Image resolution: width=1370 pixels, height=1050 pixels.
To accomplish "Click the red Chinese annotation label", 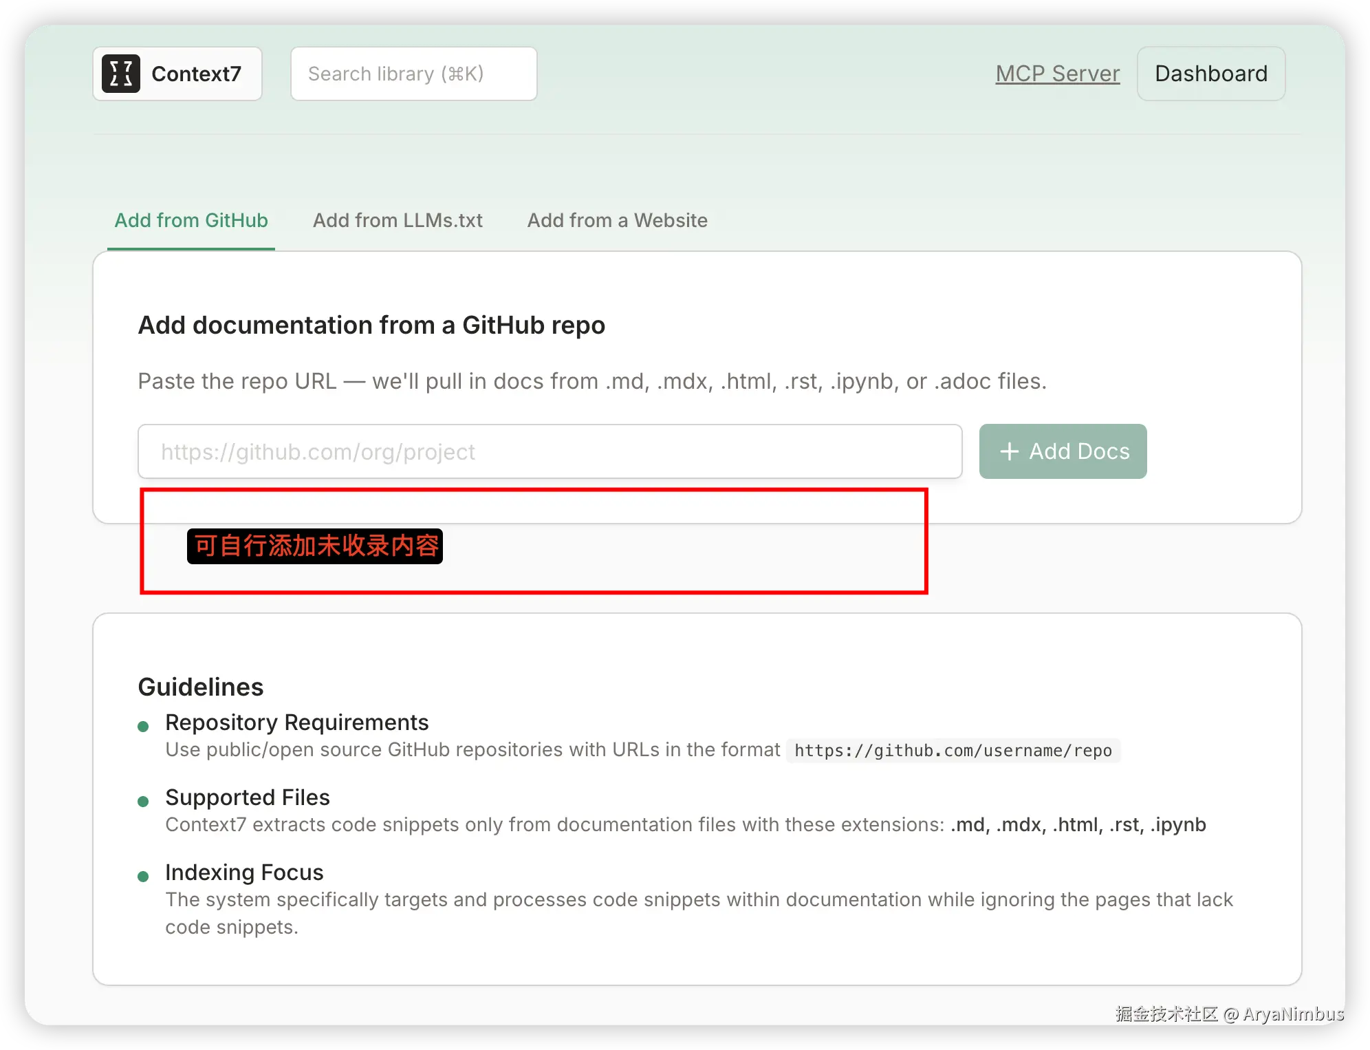I will 315,546.
